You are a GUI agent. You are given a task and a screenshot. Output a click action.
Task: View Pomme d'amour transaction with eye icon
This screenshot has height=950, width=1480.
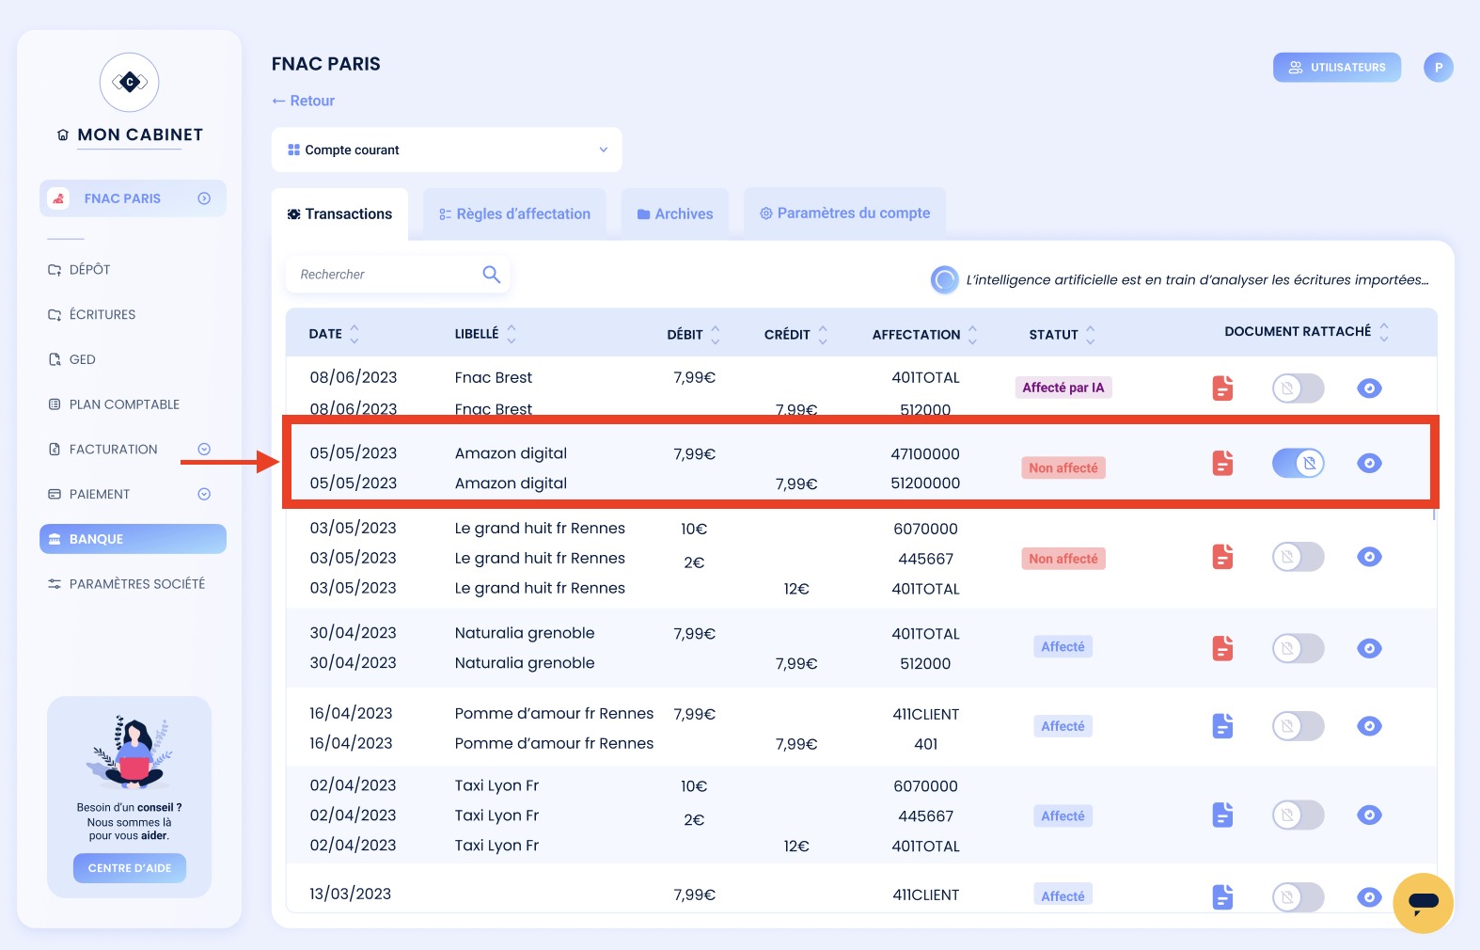[x=1369, y=726]
